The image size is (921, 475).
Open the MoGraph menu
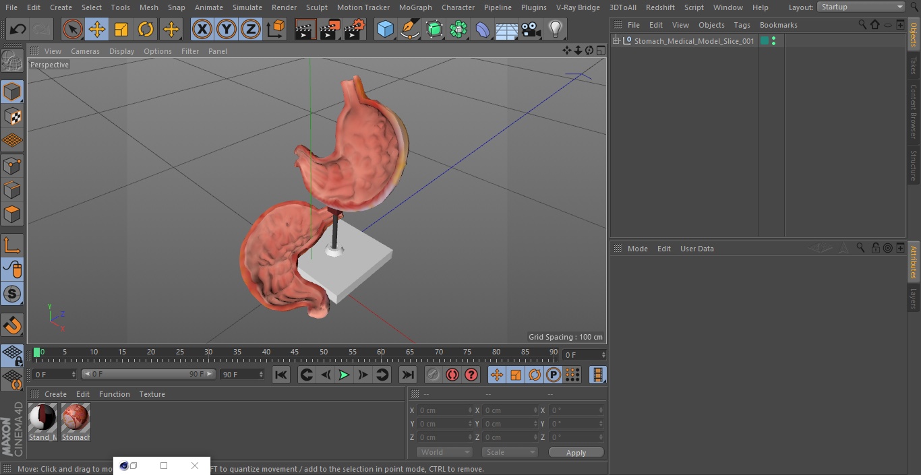click(x=415, y=7)
